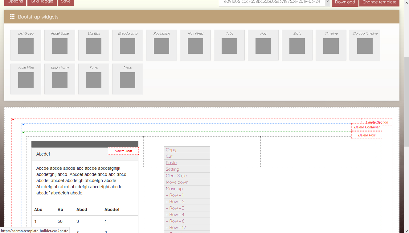Screen dimensions: 409x233
Task: Click the Panel Table widget icon
Action: 60,46
